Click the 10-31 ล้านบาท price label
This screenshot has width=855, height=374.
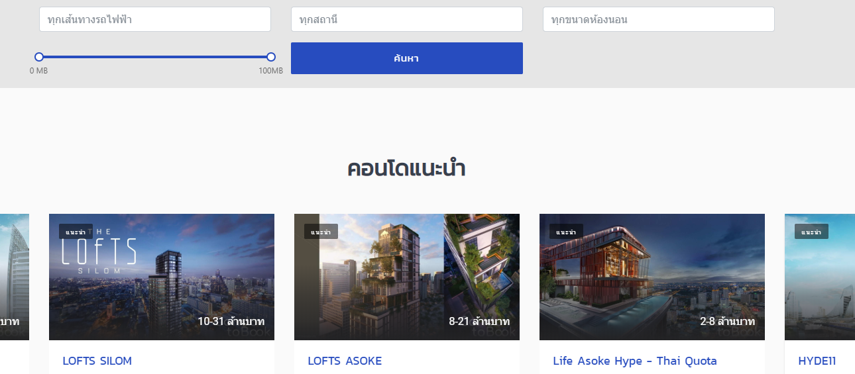(231, 322)
